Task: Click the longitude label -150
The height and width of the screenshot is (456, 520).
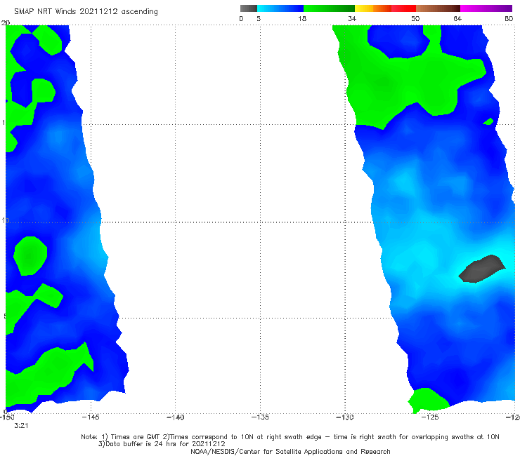Action: (6, 417)
